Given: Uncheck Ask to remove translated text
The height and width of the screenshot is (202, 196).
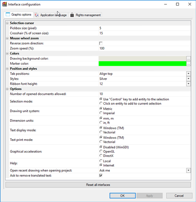Looking at the screenshot, I should pos(101,176).
